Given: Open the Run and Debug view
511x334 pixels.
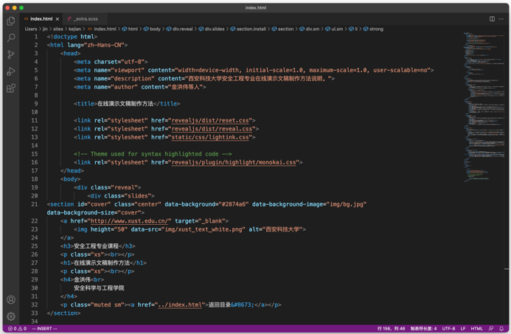Looking at the screenshot, I should pos(11,72).
